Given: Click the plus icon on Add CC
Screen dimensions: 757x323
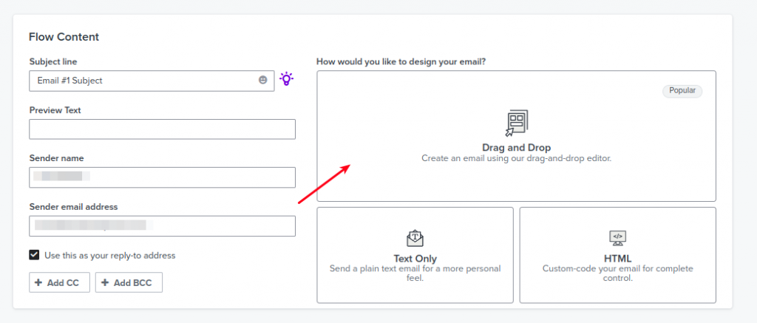Looking at the screenshot, I should click(x=38, y=283).
